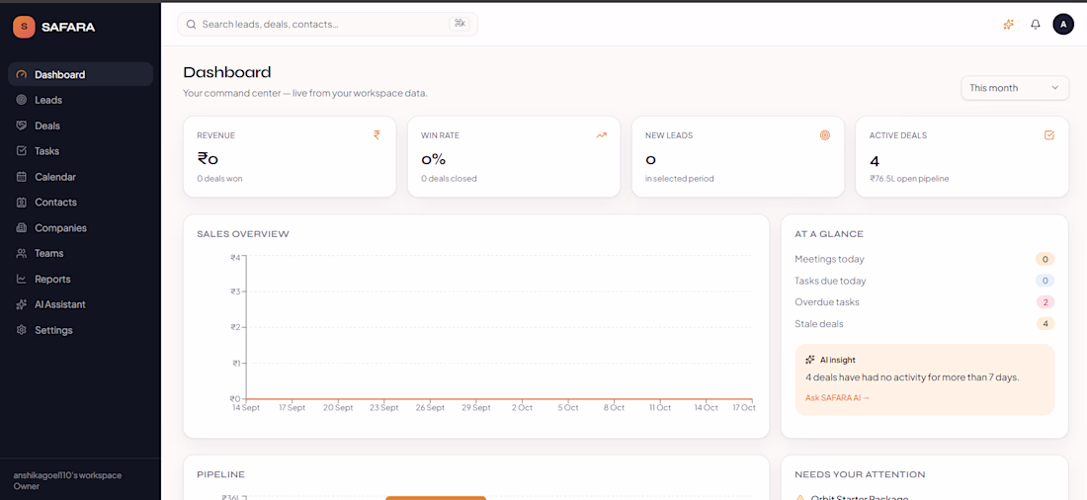Image resolution: width=1087 pixels, height=500 pixels.
Task: Click the Tasks due today label
Action: tap(830, 281)
